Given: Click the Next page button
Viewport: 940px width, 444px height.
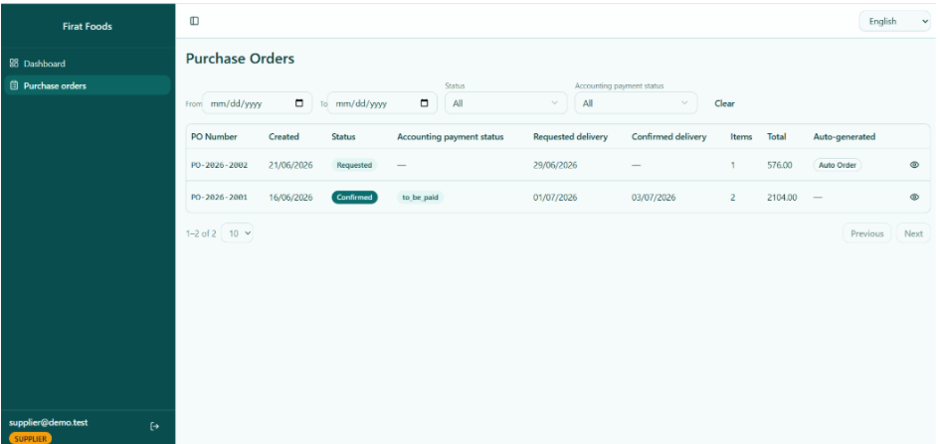Looking at the screenshot, I should (x=913, y=233).
